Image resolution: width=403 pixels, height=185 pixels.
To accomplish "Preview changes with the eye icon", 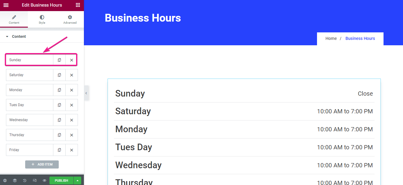I will click(44, 181).
